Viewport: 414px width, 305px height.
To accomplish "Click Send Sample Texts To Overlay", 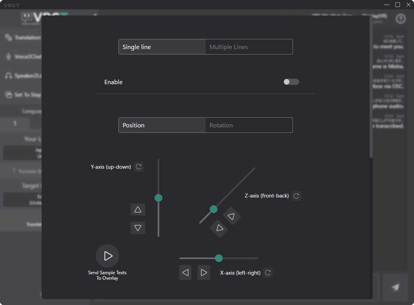I will pos(107,256).
